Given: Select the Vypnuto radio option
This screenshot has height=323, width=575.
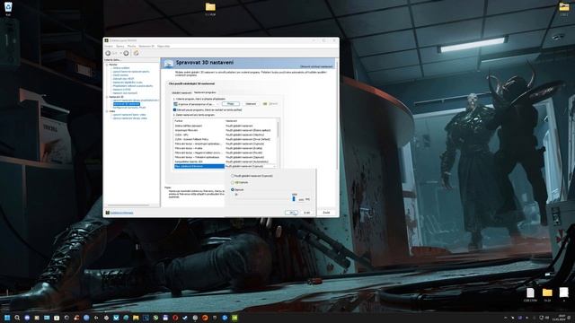Looking at the screenshot, I should pyautogui.click(x=232, y=182).
